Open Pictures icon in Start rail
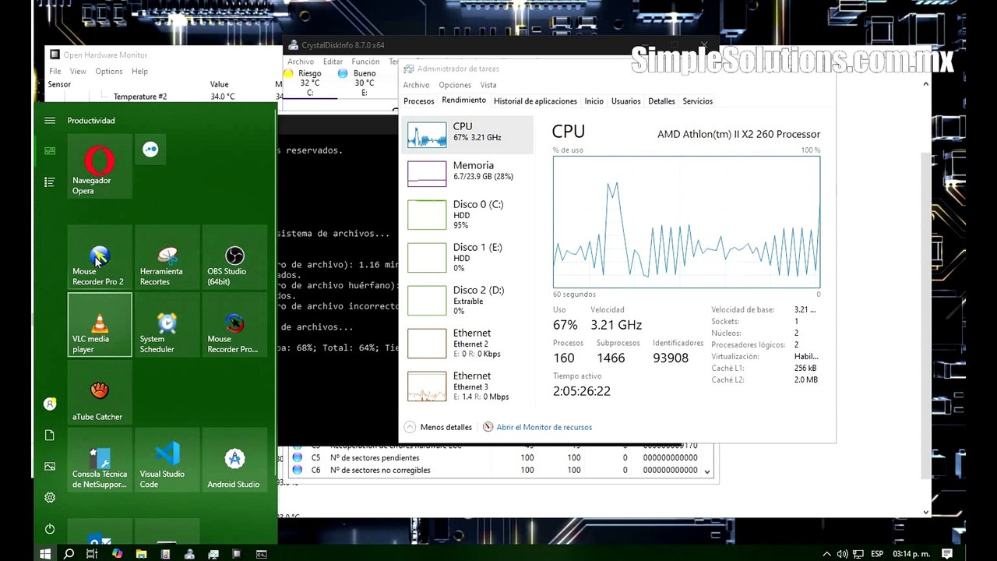 point(50,466)
